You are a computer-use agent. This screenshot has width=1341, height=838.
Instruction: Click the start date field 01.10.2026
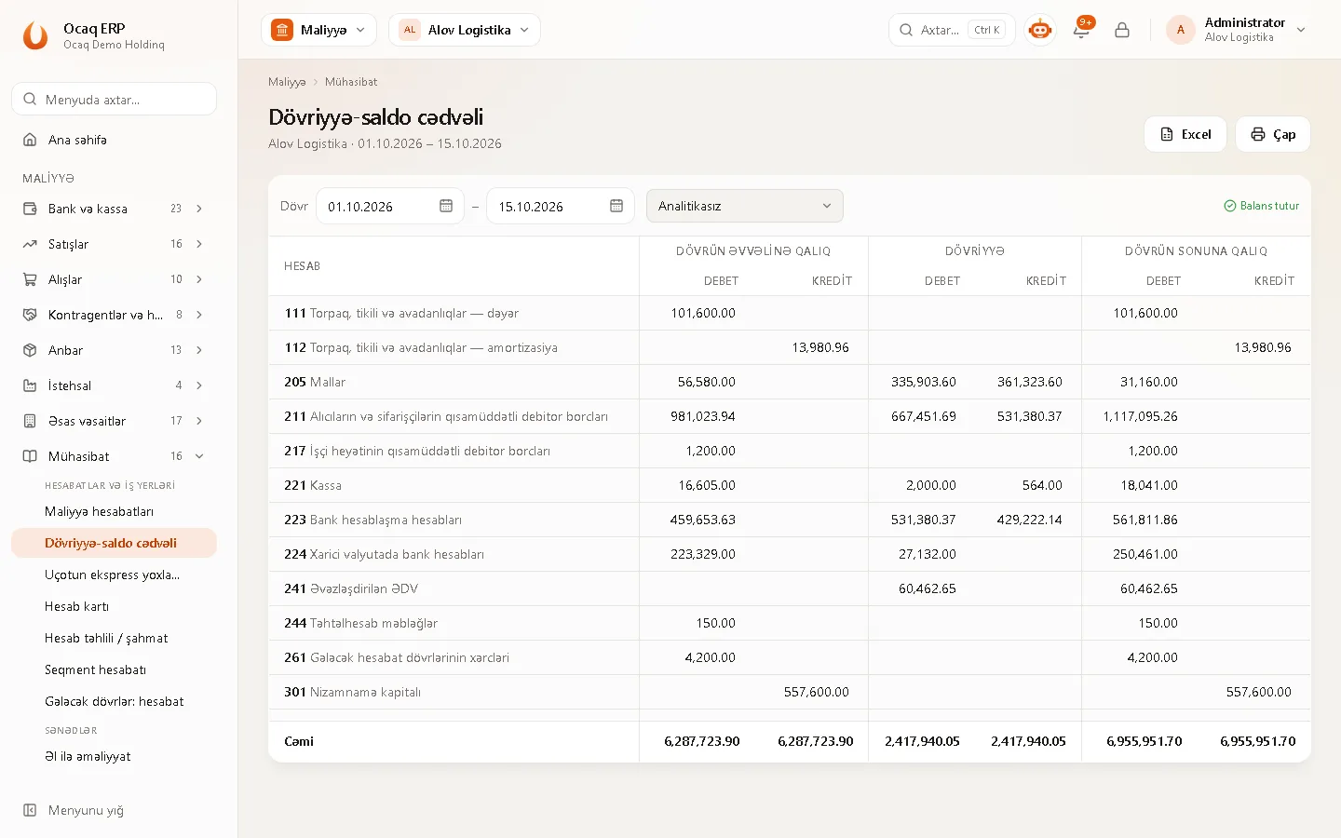pyautogui.click(x=390, y=206)
